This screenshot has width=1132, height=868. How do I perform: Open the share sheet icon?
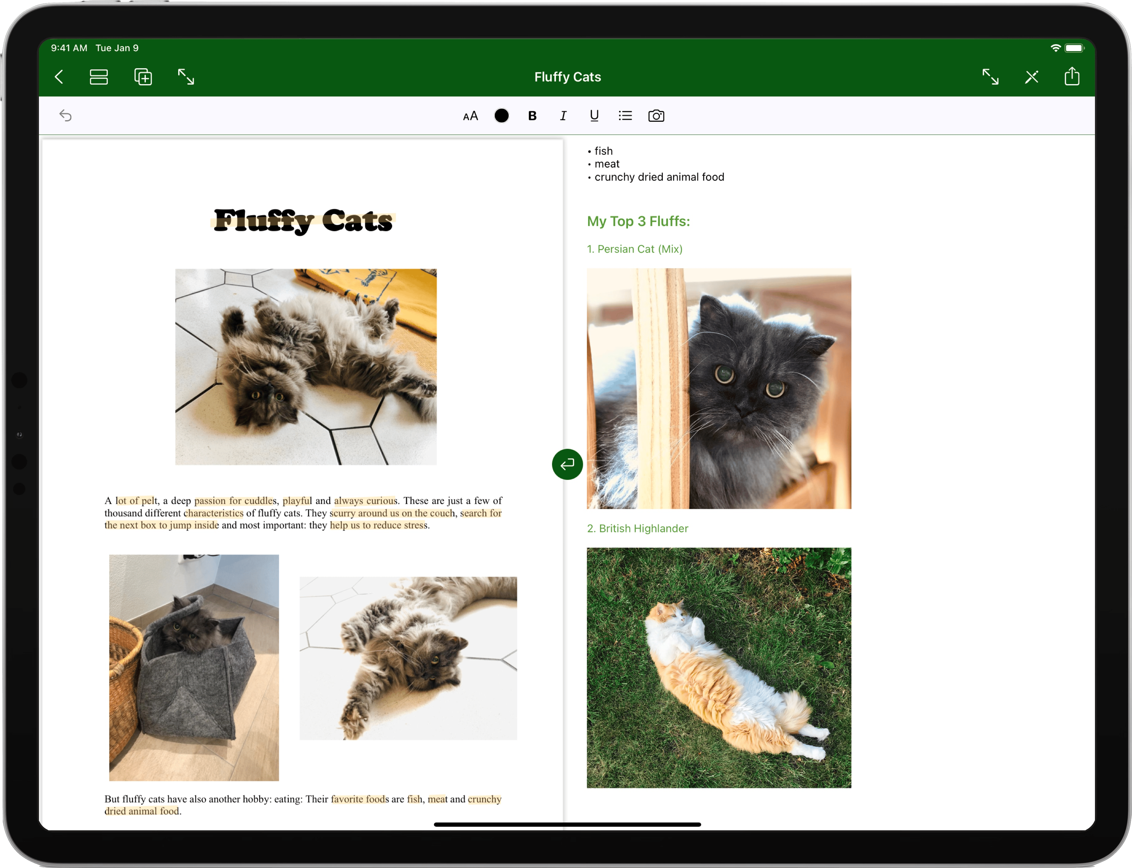pyautogui.click(x=1072, y=76)
